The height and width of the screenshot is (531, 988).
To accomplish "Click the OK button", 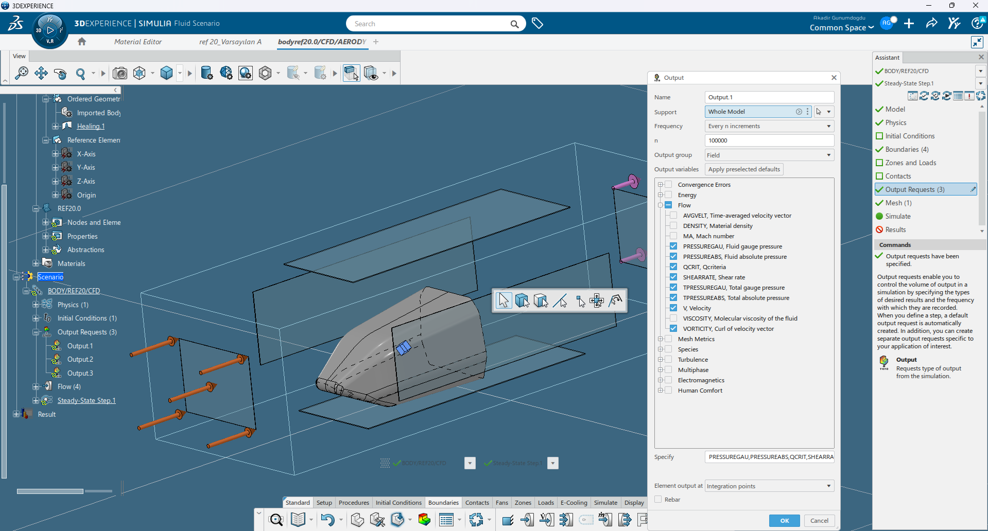I will [x=785, y=521].
